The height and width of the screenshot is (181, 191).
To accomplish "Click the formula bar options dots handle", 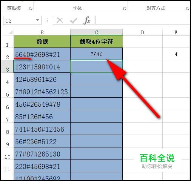I will click(47, 20).
